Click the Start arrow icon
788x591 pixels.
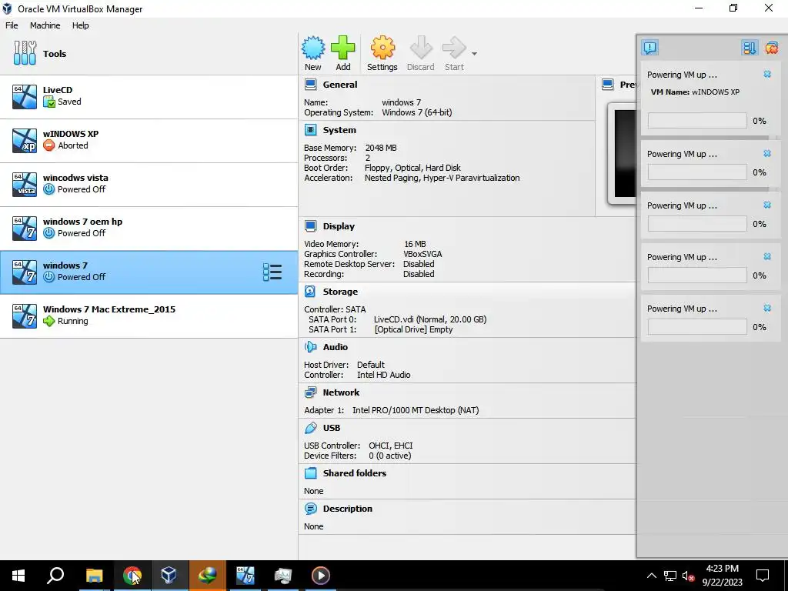click(x=454, y=48)
